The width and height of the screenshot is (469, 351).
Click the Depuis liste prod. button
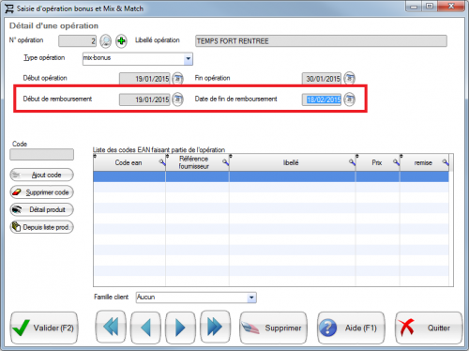[42, 227]
